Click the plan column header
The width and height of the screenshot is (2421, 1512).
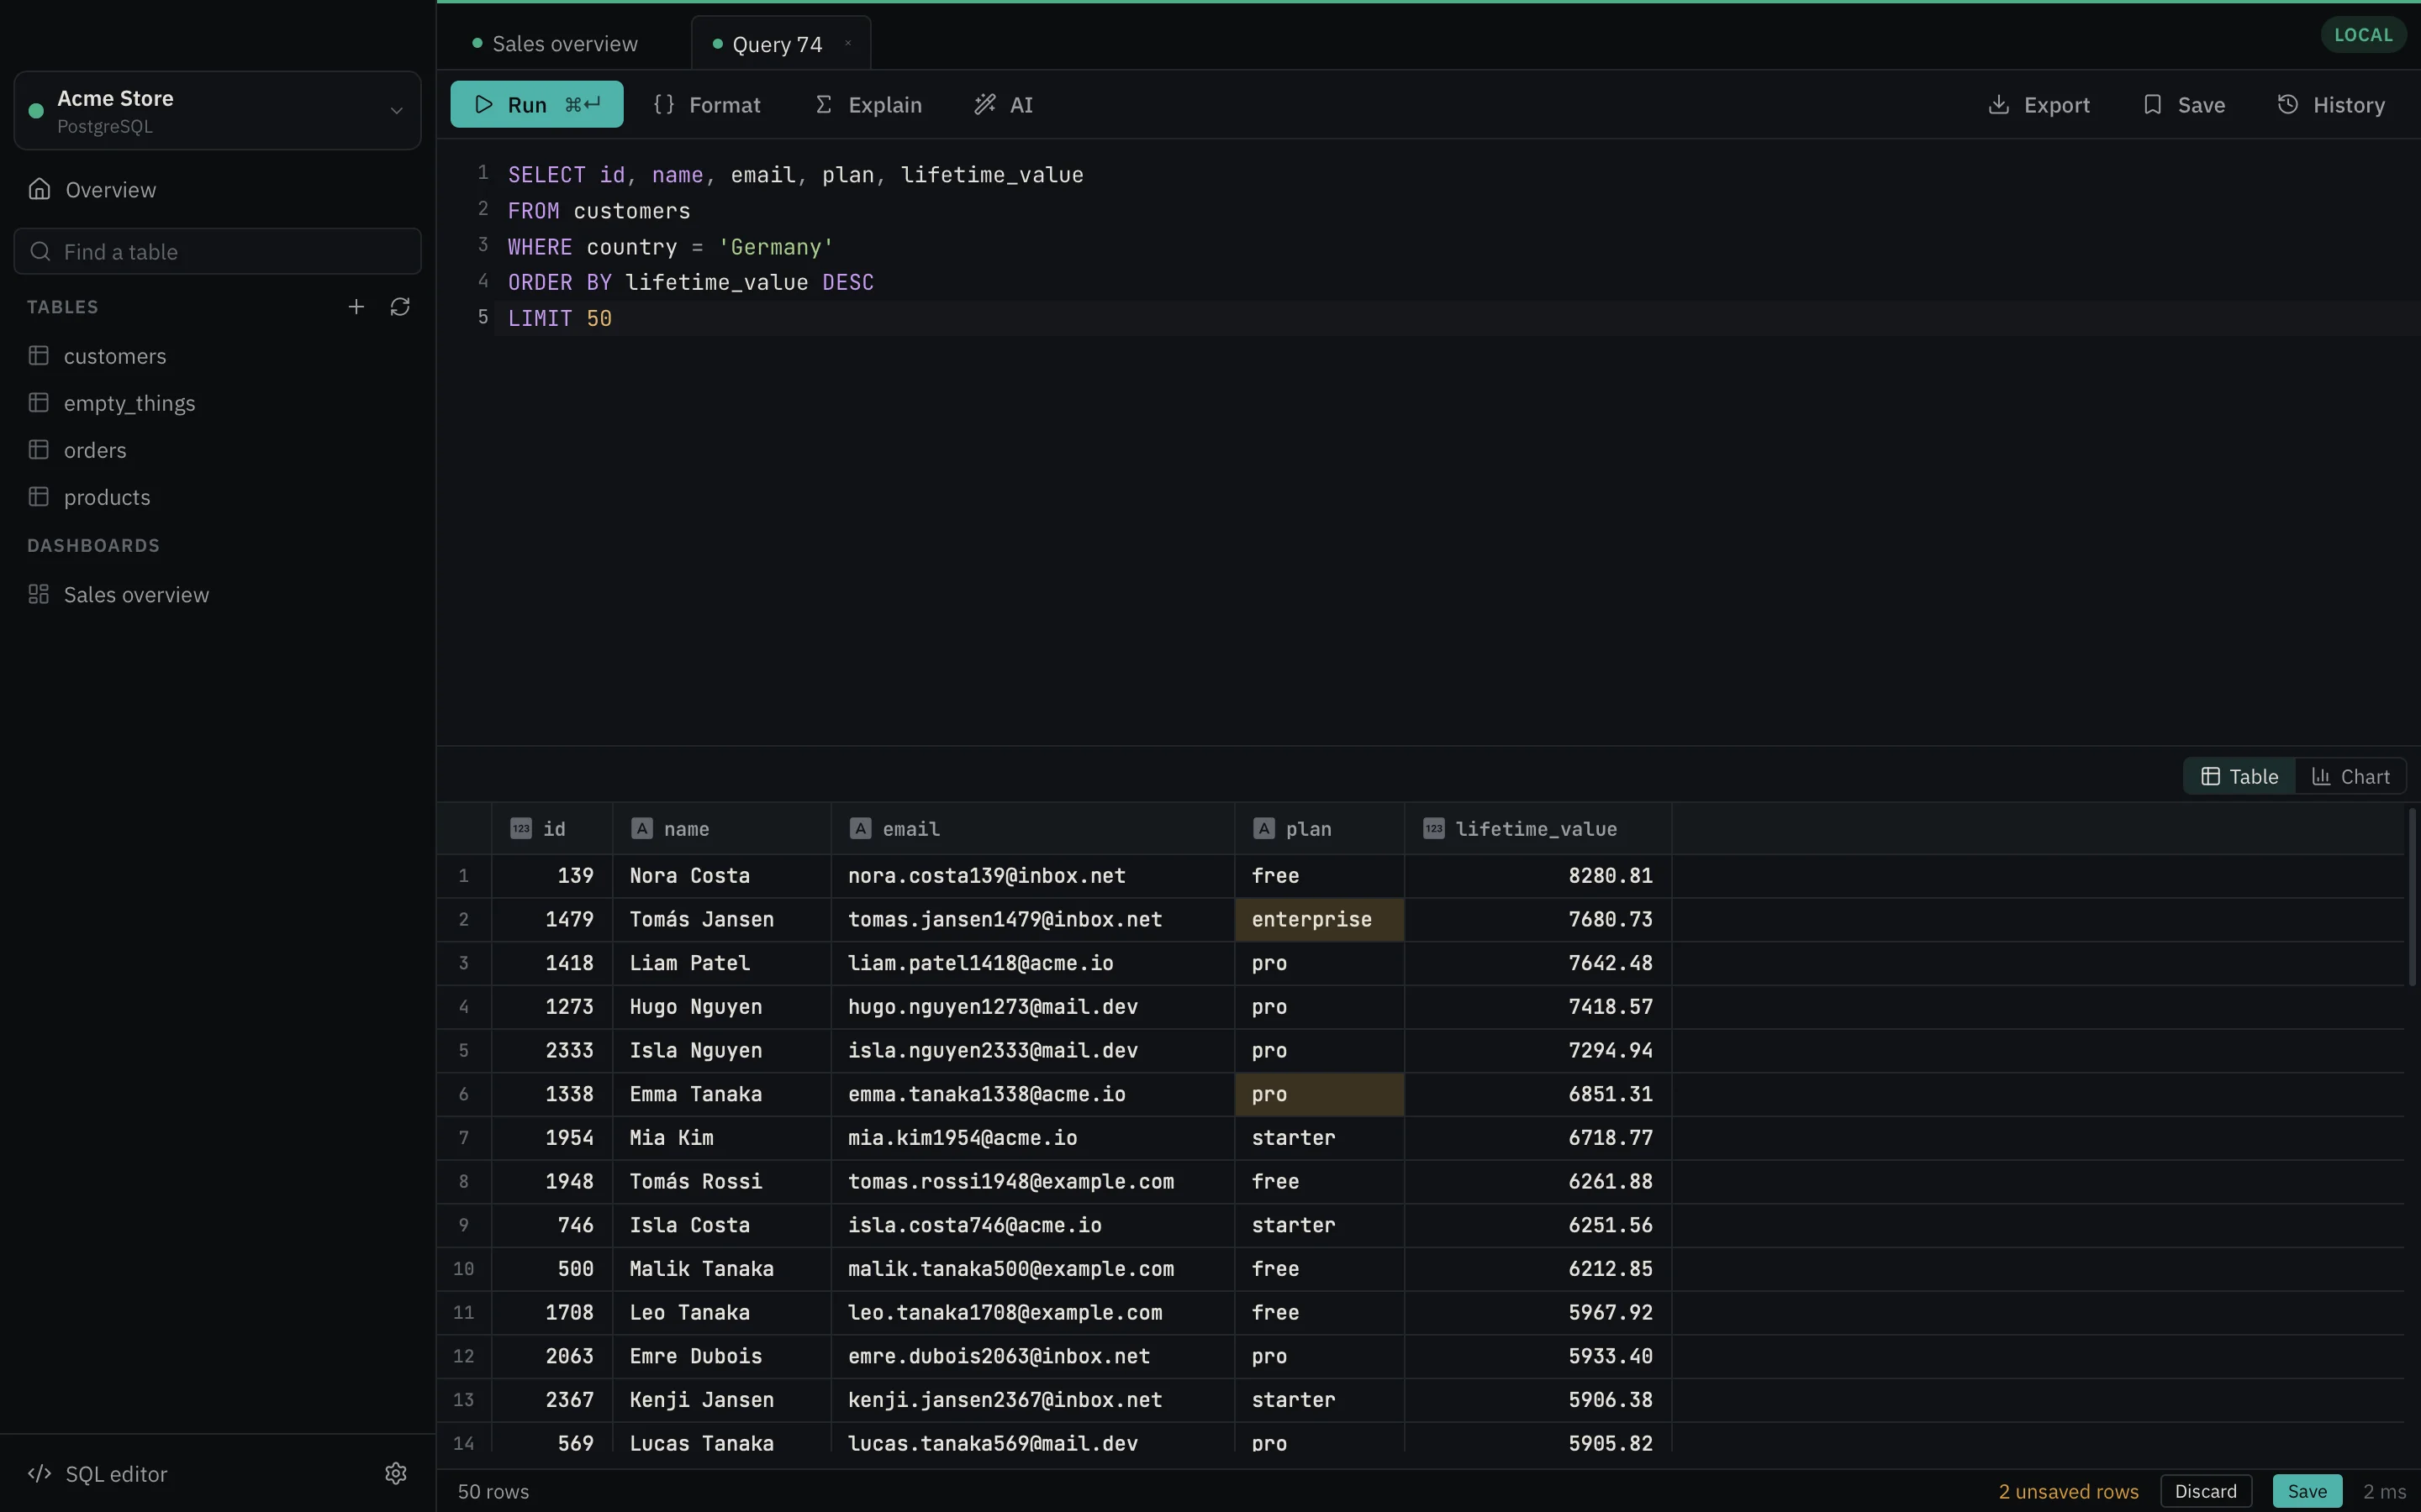1320,829
